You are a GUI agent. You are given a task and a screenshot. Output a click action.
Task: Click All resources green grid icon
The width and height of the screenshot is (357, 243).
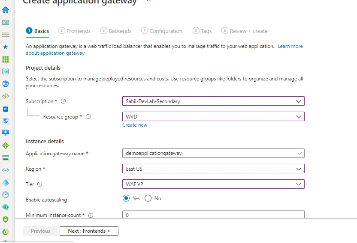pyautogui.click(x=6, y=59)
